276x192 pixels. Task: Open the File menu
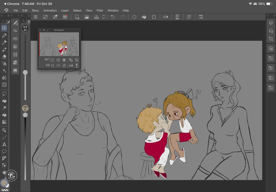(x=16, y=10)
